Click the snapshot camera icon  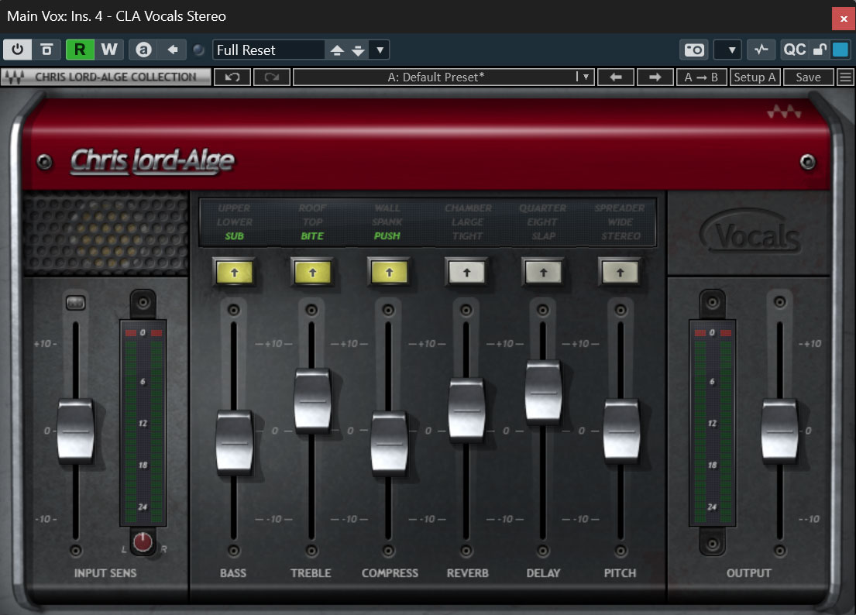[x=694, y=50]
